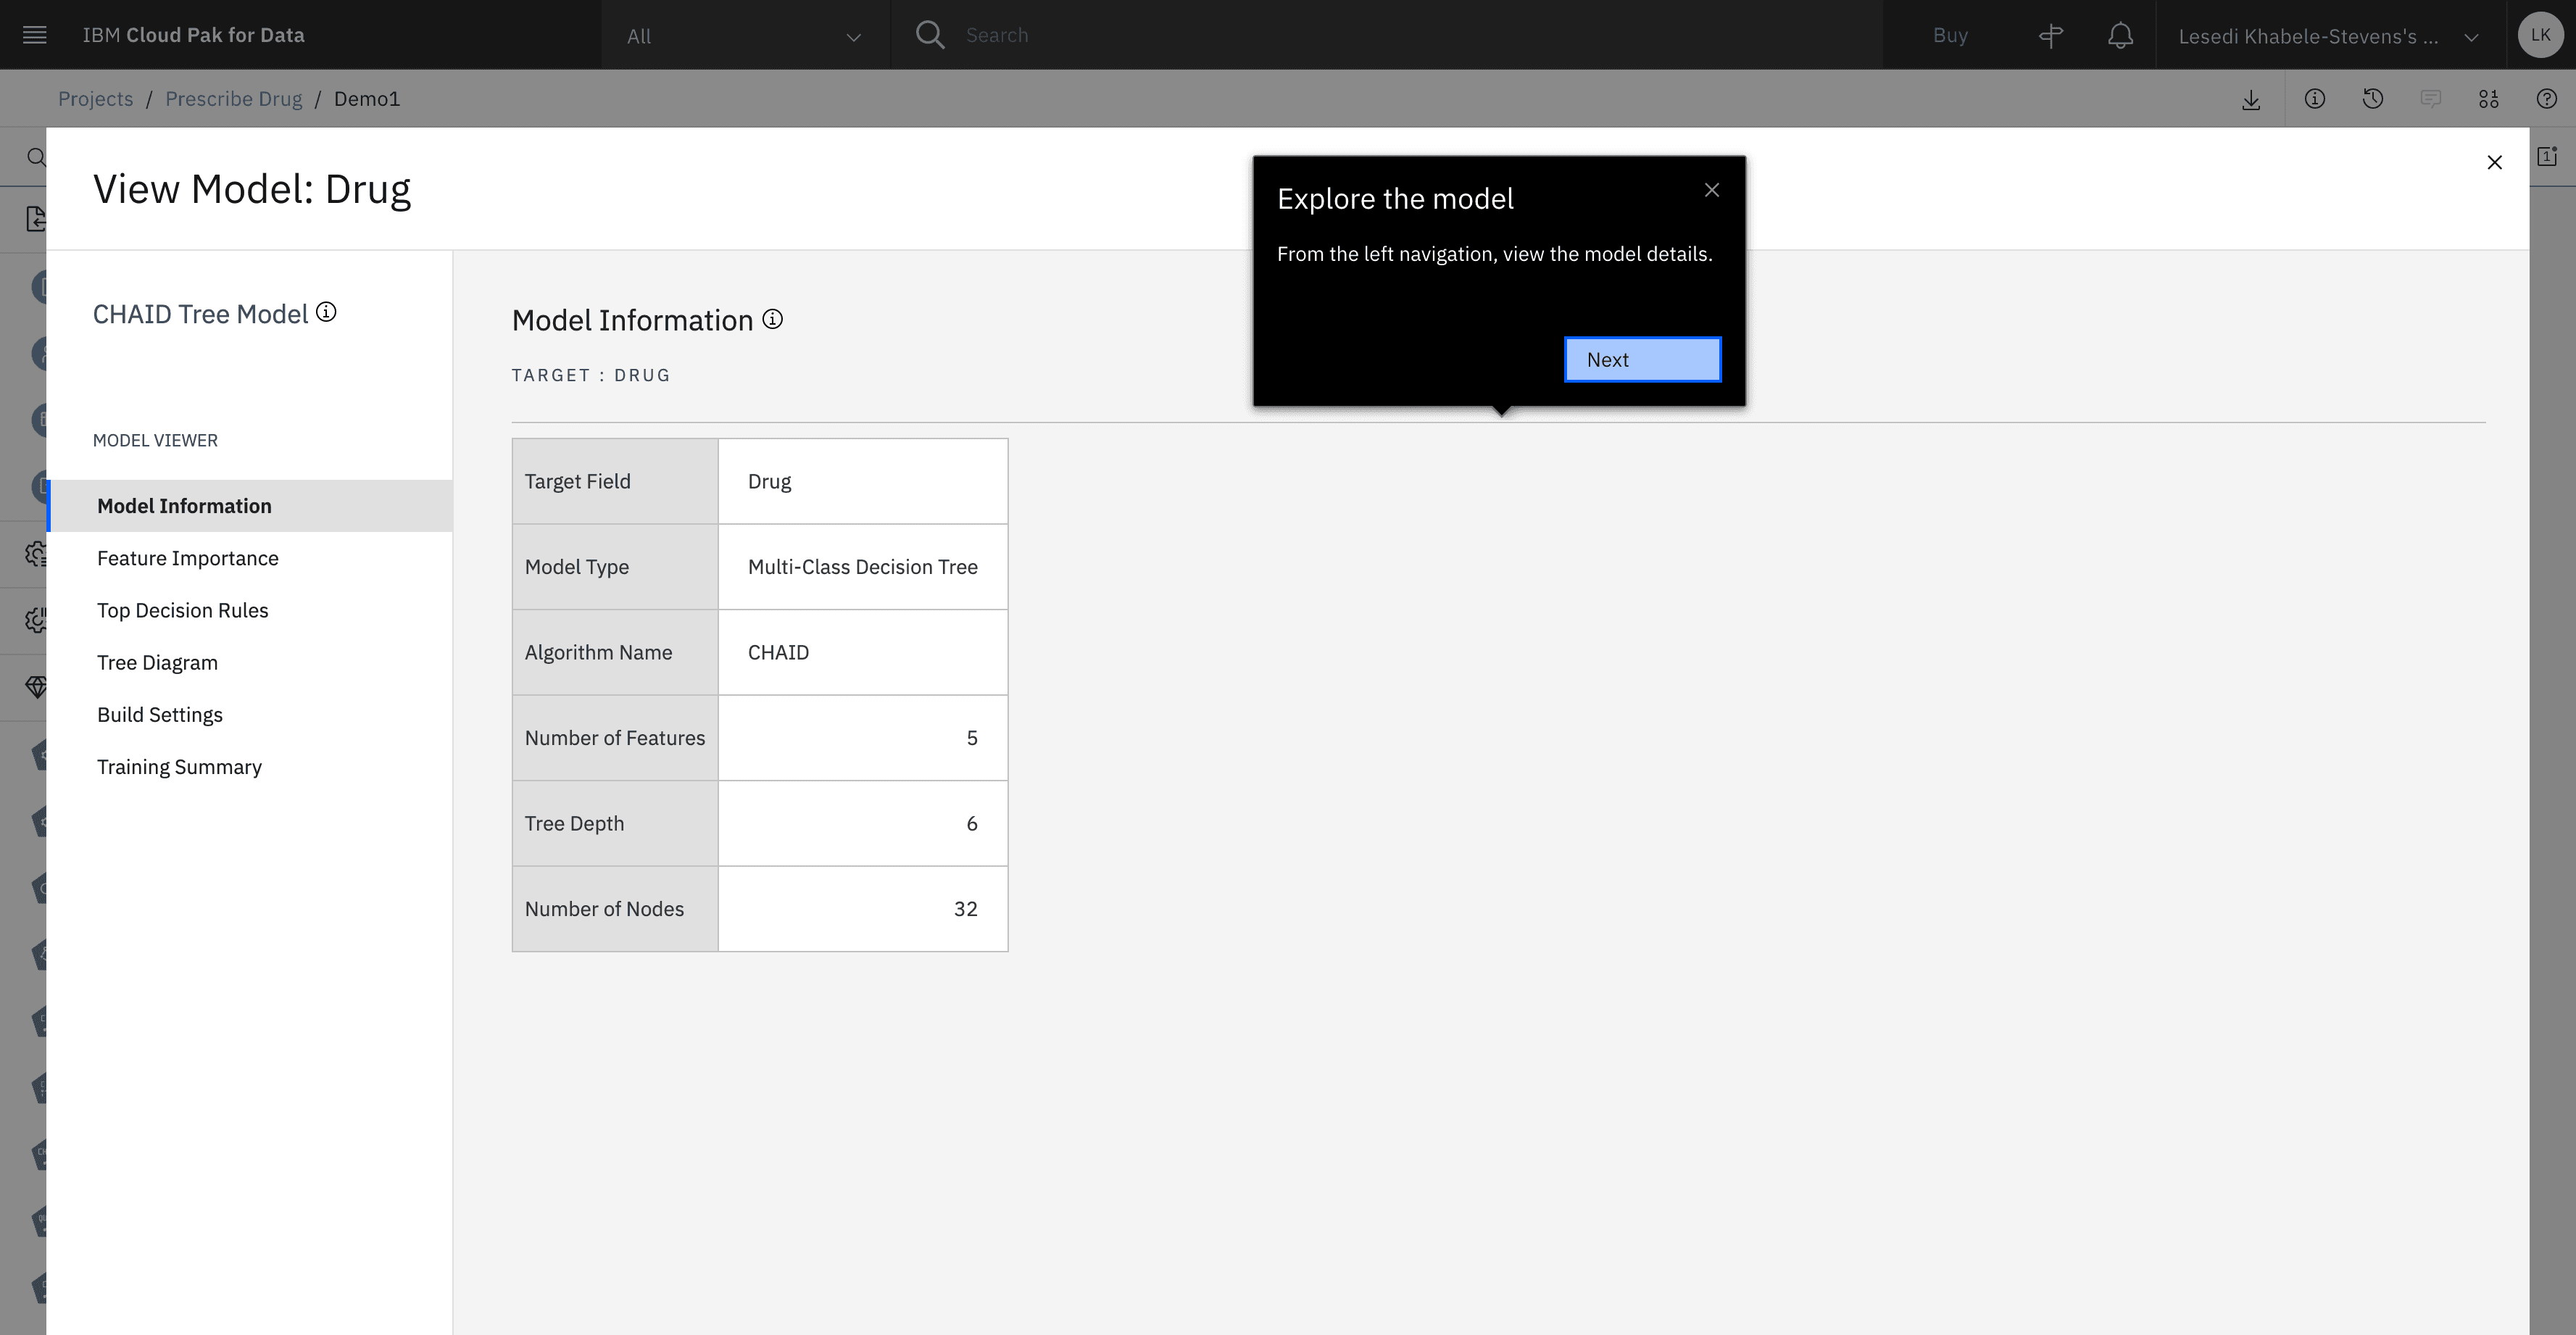The width and height of the screenshot is (2576, 1335).
Task: Click the download icon in toolbar
Action: pos(2251,99)
